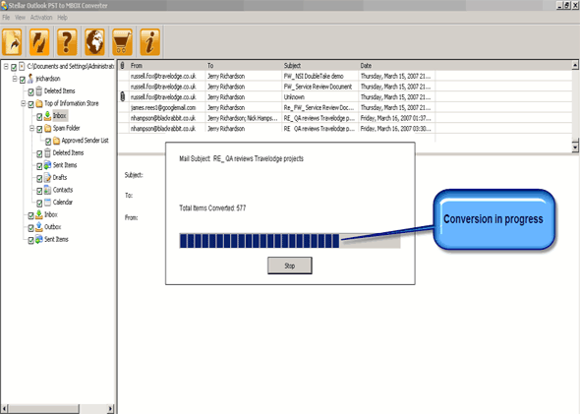The image size is (580, 414).
Task: Select Sent Items under Top of Information Store
Action: (x=65, y=165)
